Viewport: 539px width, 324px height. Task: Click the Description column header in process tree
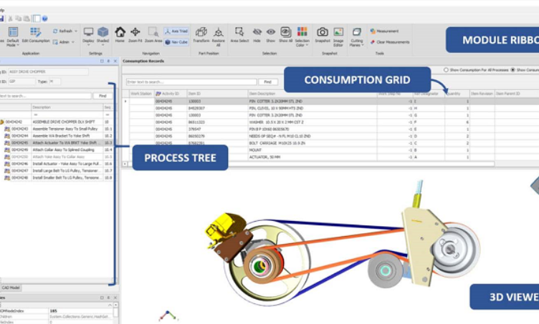click(67, 107)
